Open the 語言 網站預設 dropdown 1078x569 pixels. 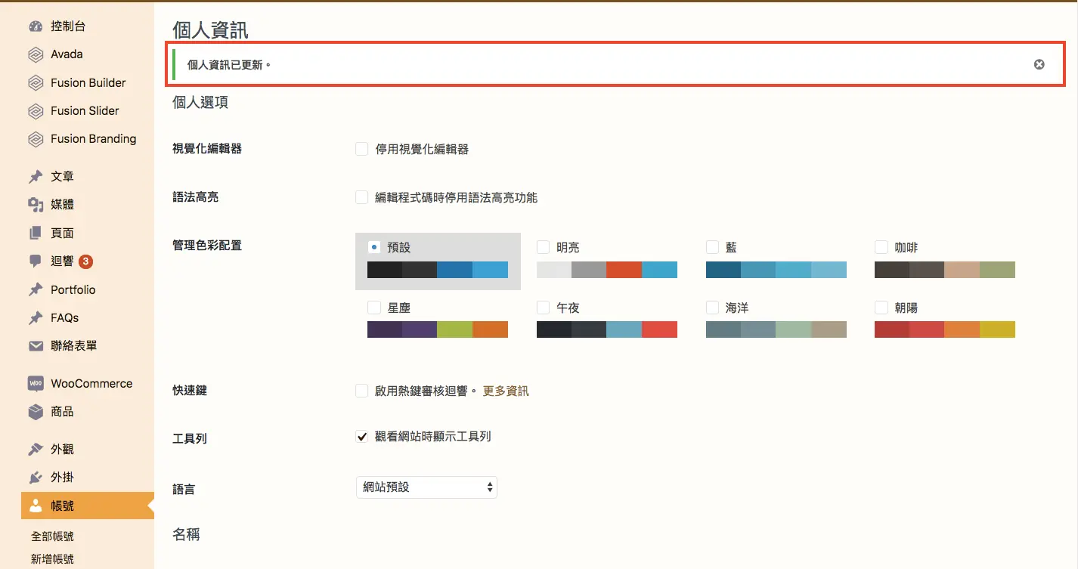click(x=426, y=487)
